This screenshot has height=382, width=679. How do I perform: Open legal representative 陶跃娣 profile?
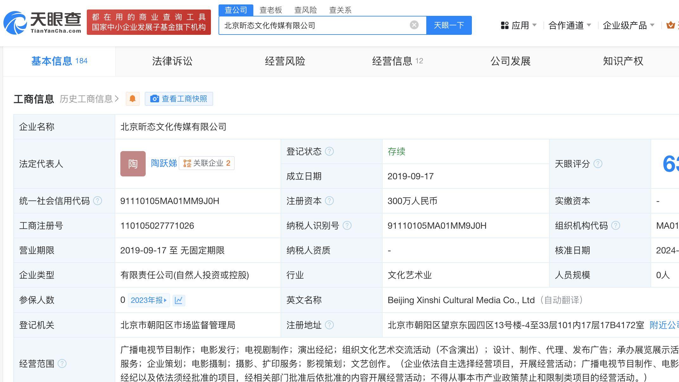pyautogui.click(x=164, y=163)
